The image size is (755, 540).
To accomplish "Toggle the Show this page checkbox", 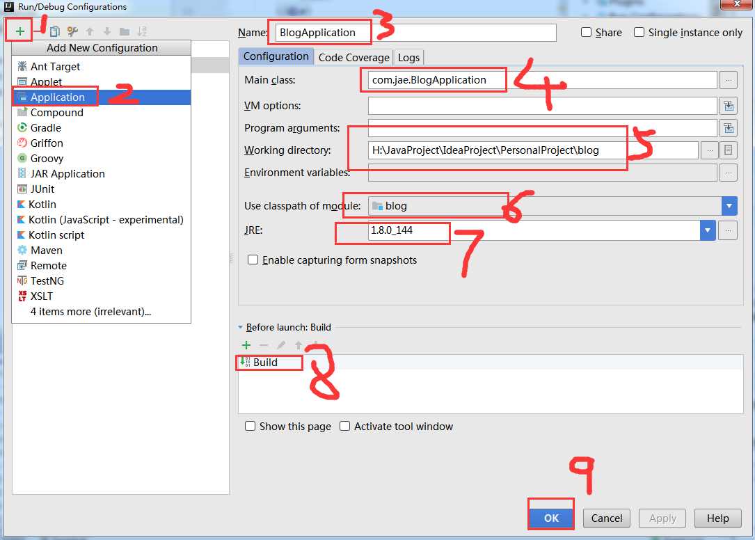I will pos(250,427).
